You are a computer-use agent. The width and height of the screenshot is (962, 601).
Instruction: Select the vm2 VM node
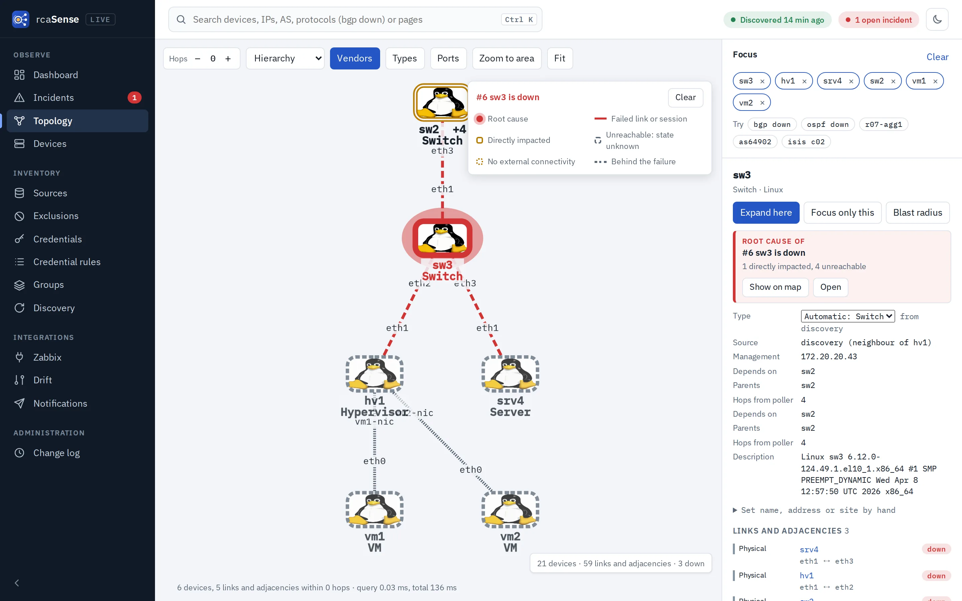tap(510, 510)
